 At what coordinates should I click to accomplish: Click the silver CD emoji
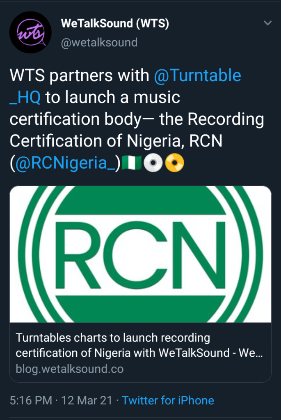tap(153, 164)
